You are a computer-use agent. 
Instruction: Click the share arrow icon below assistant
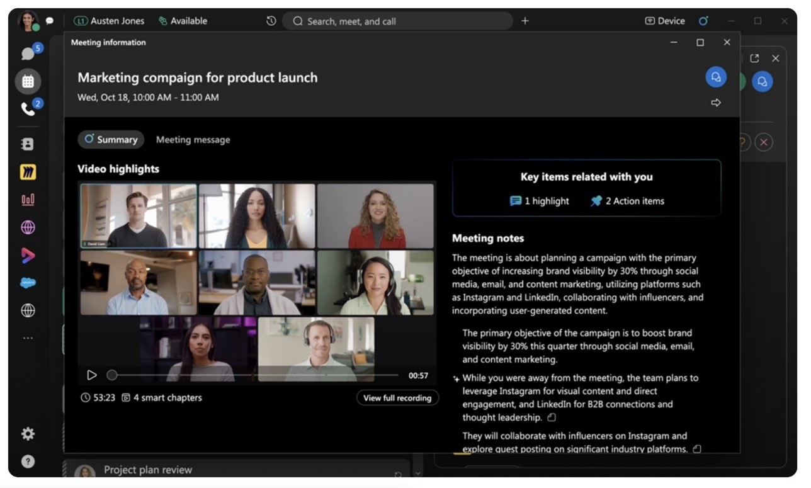click(715, 103)
